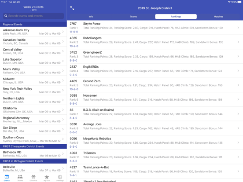Switch to the Matches tab

[x=218, y=17]
